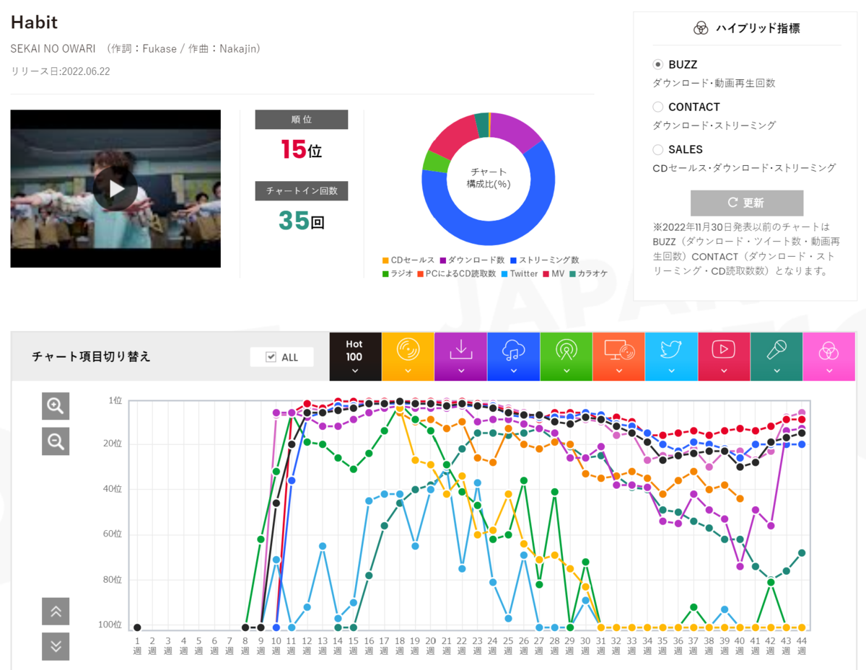Click the 44週 axis label

[x=802, y=645]
